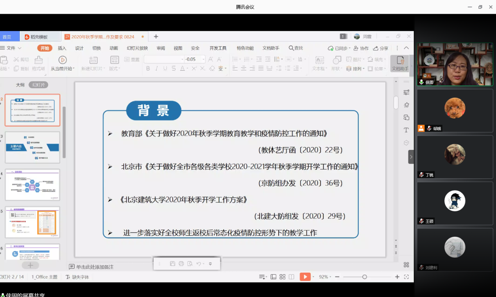This screenshot has height=297, width=496.
Task: Switch sidebar to Outline view
Action: (20, 85)
